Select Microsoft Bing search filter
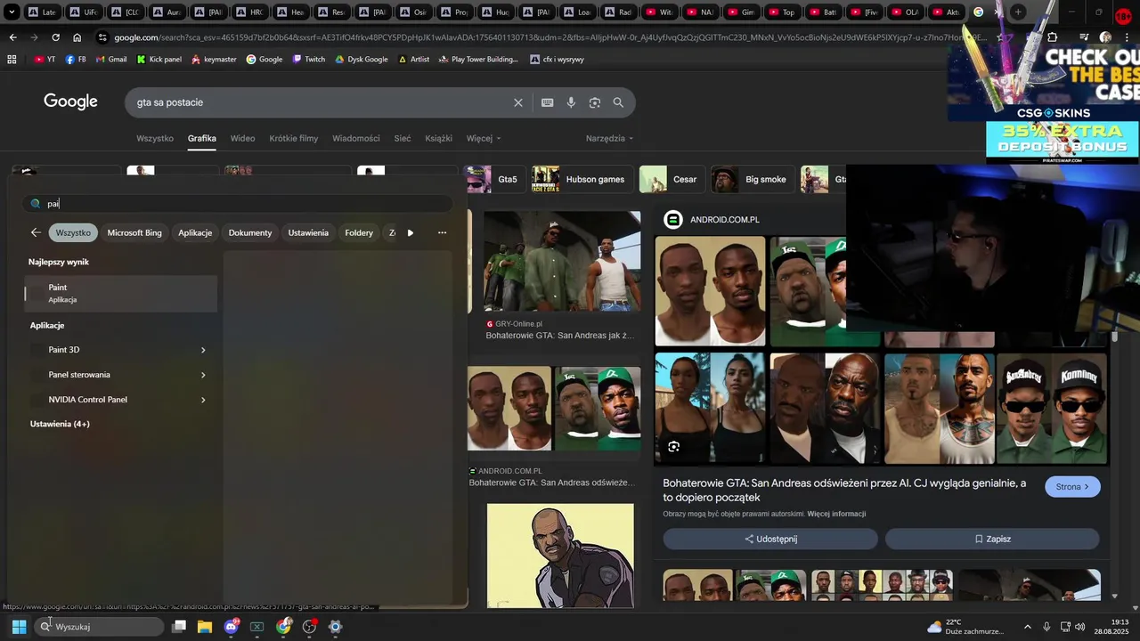The image size is (1140, 641). [x=134, y=232]
